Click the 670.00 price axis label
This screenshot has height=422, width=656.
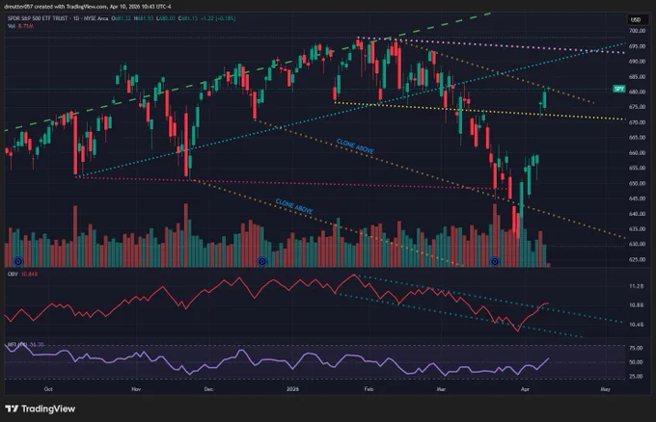tap(637, 122)
